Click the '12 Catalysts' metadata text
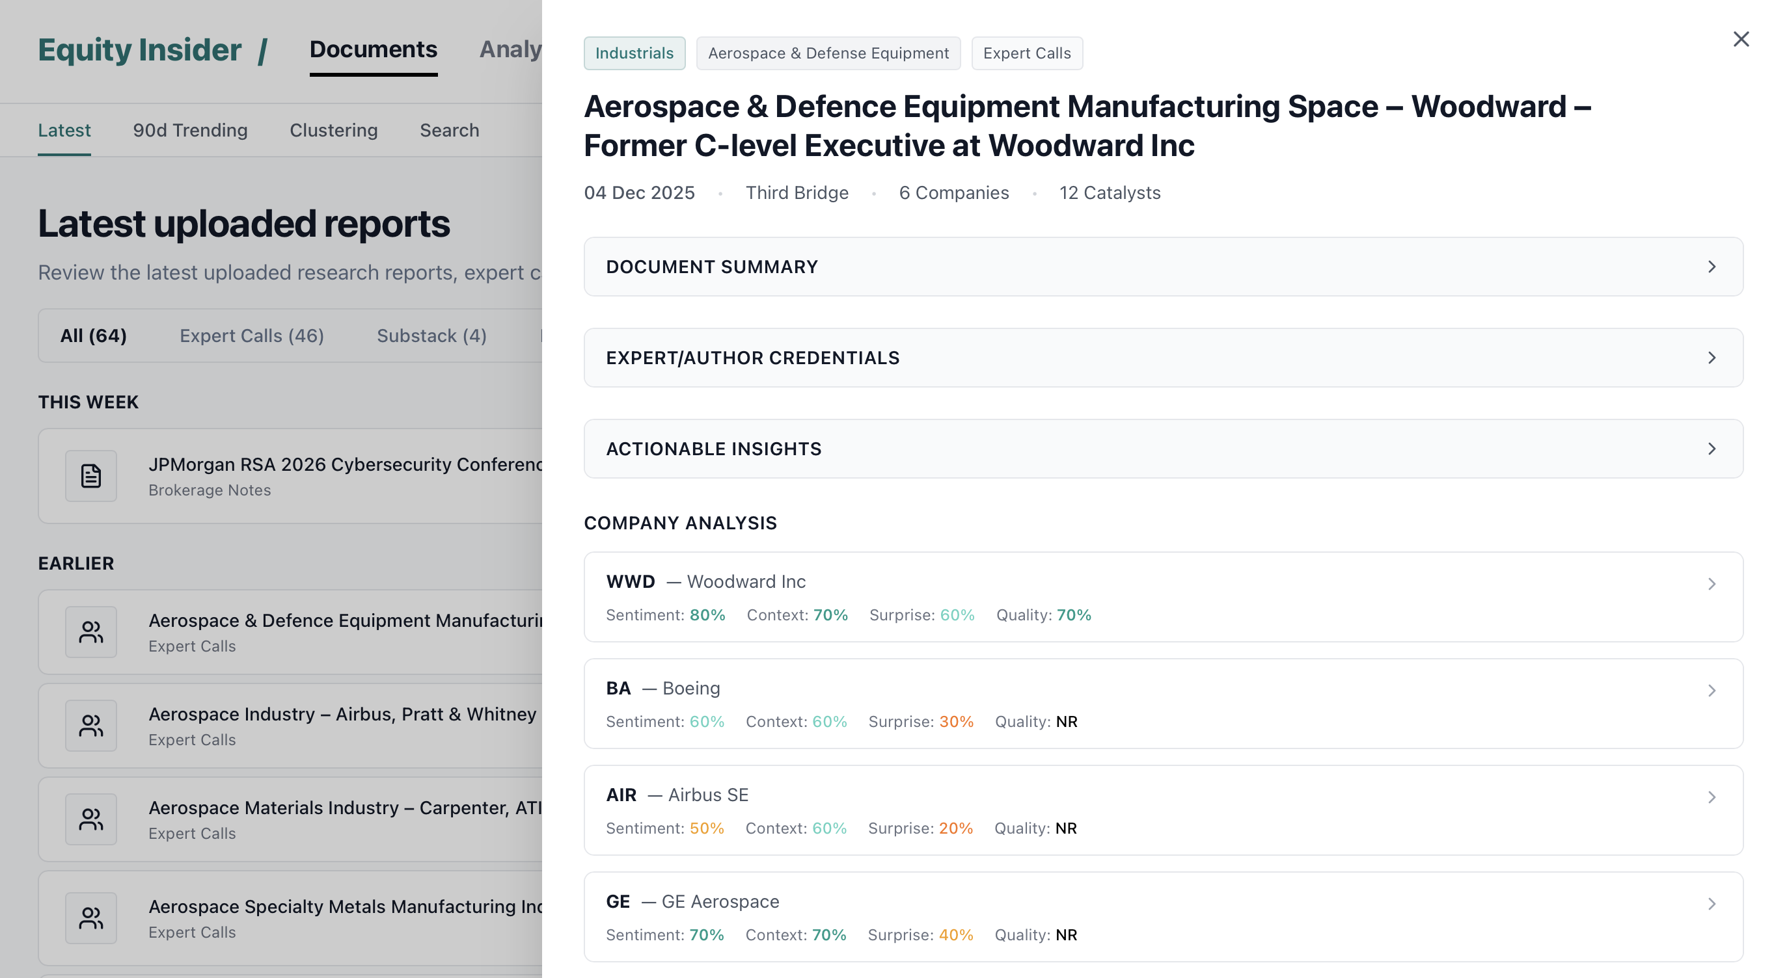Screen dimensions: 1774x978 [1110, 192]
